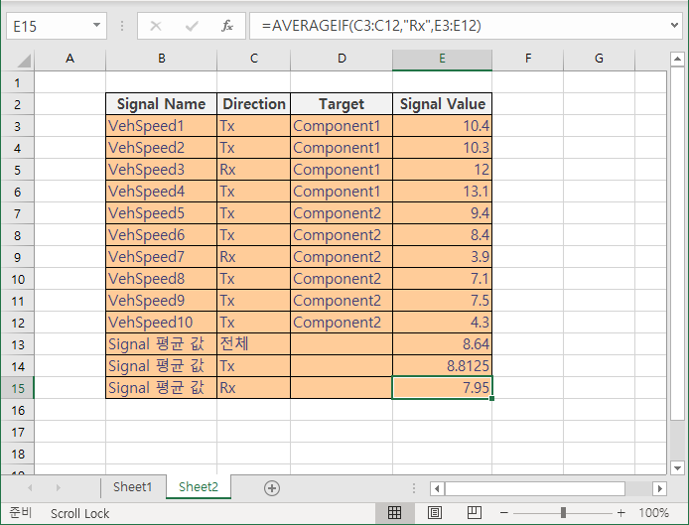
Task: Click the 전체 cell in row 13
Action: (x=253, y=344)
